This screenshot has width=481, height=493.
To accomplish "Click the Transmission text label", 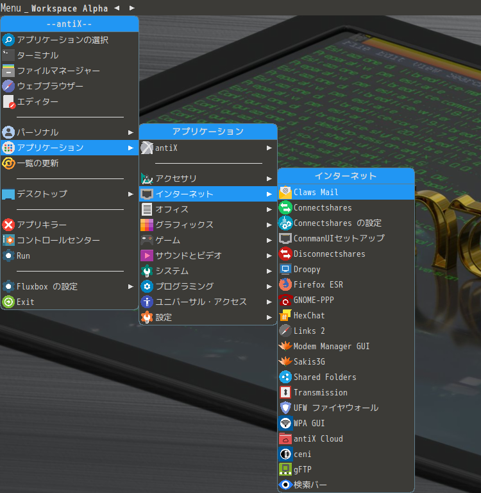I will pyautogui.click(x=321, y=392).
